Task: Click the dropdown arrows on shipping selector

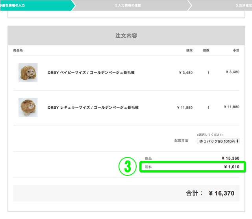Action: (237, 141)
